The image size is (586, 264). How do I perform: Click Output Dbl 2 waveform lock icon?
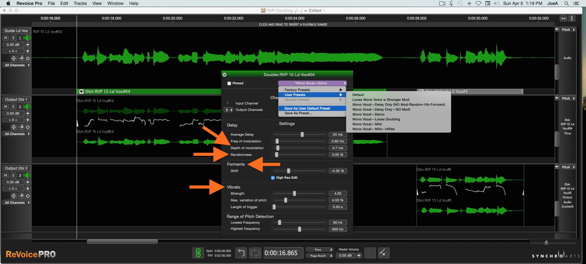click(21, 196)
